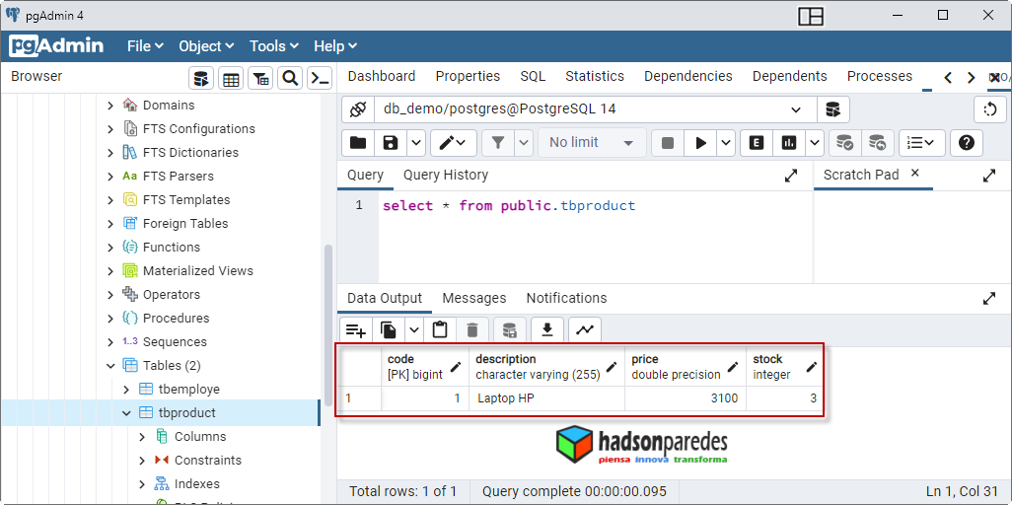Click Paste clipboard icon in Data Output

(440, 330)
